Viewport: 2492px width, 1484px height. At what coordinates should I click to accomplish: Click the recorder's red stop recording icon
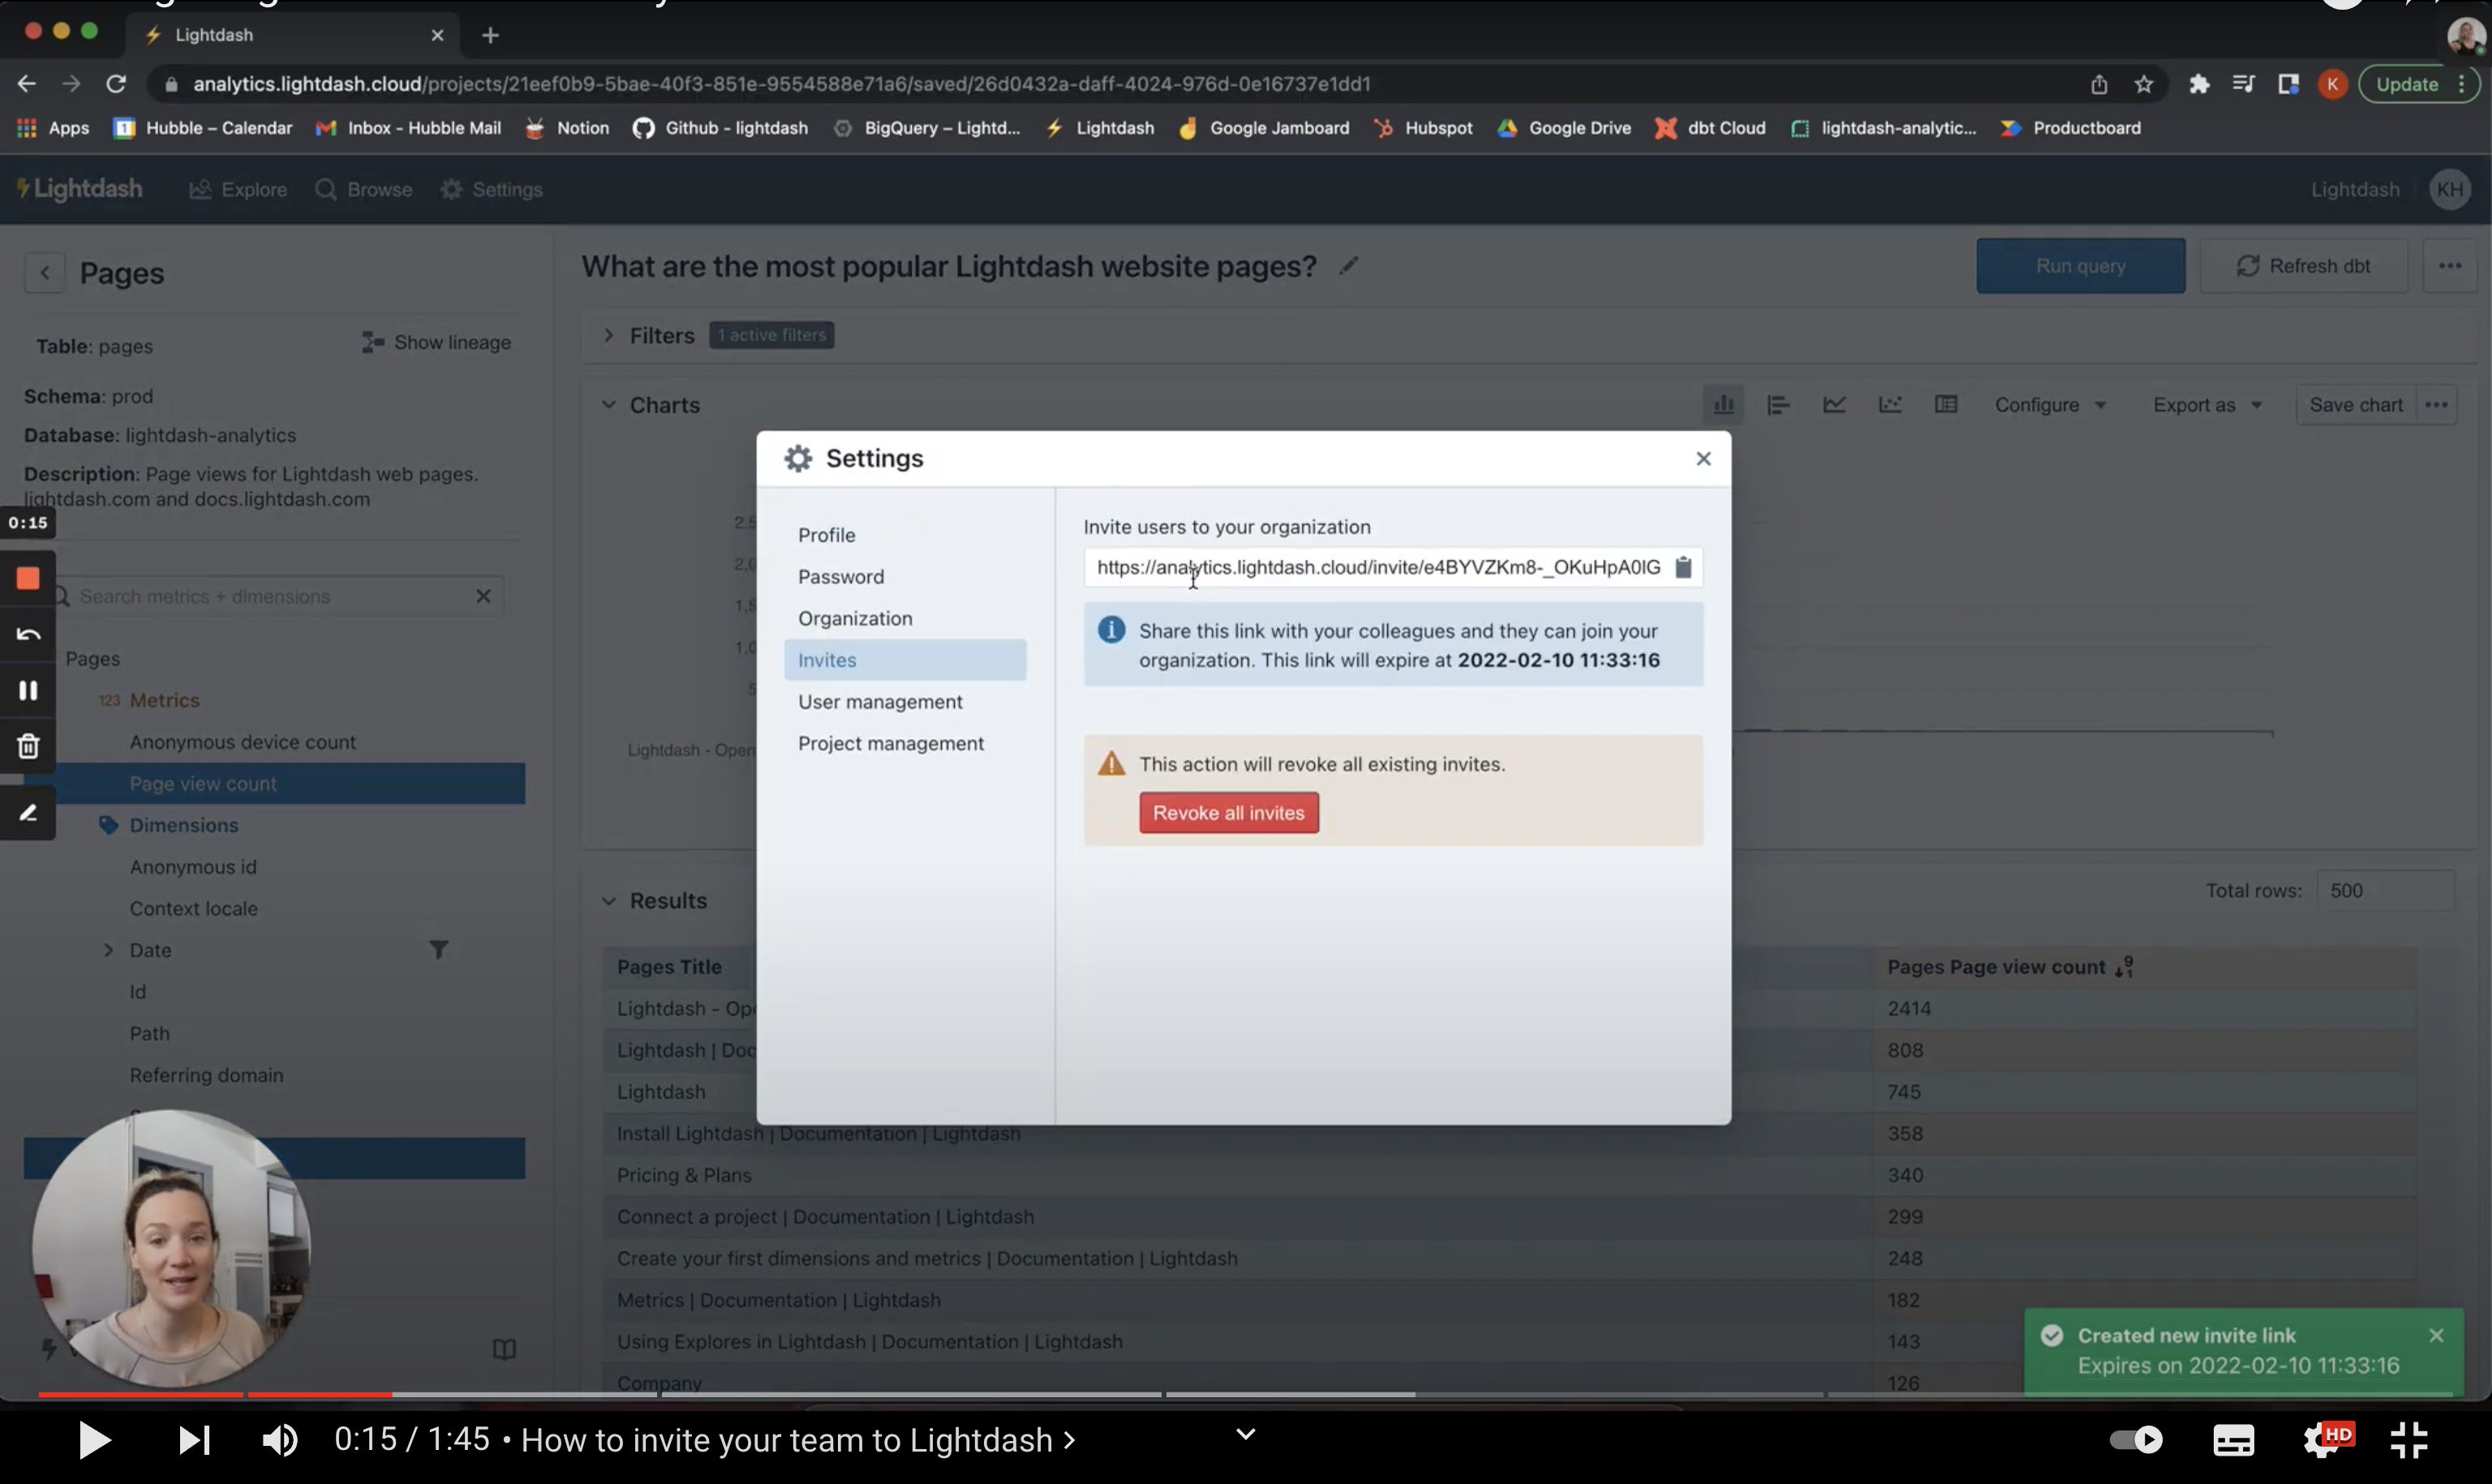28,579
